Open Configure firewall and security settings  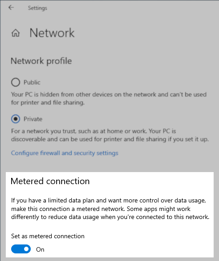(65, 153)
